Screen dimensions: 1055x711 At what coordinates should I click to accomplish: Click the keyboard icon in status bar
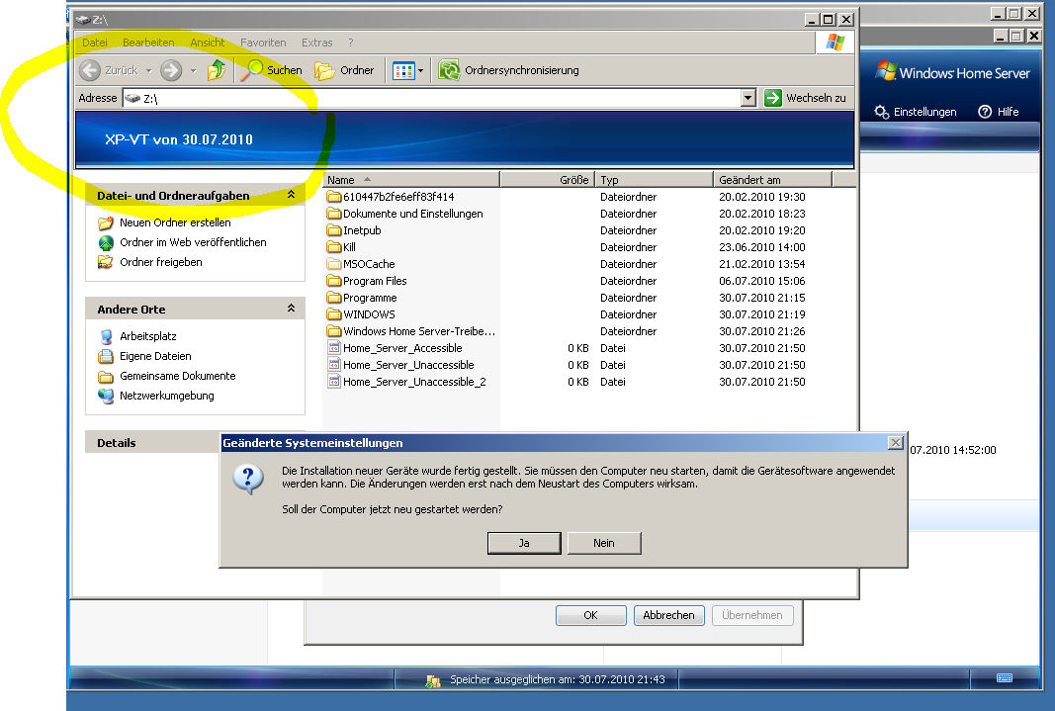tap(1005, 678)
